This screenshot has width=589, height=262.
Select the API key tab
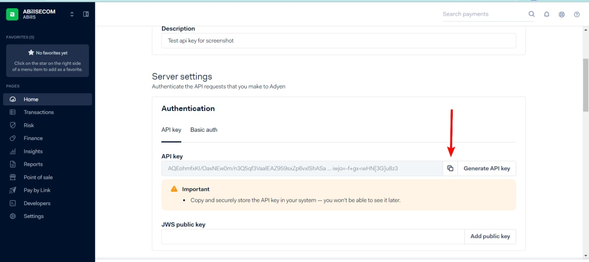coord(171,130)
